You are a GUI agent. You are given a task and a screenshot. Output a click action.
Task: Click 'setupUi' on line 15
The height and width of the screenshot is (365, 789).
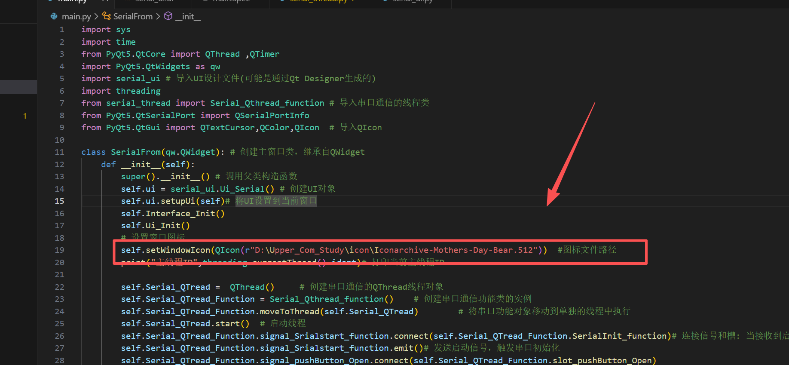[x=178, y=201]
